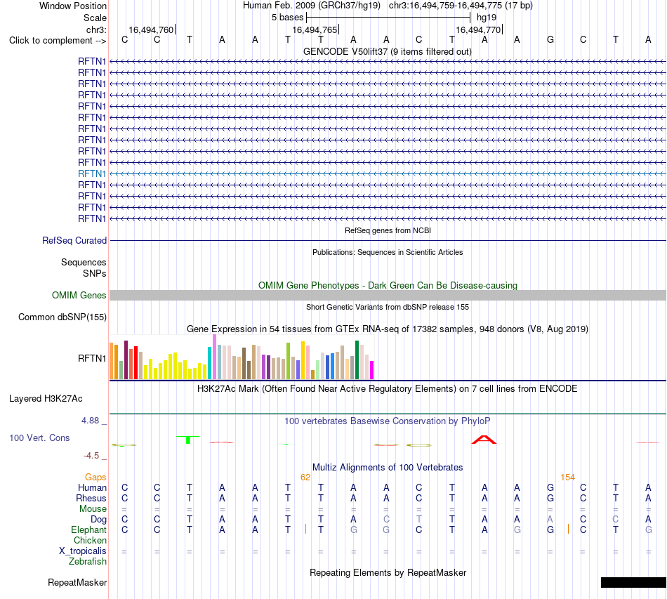Viewport: 667px width, 599px height.
Task: Click the 'Scale' track label
Action: [x=95, y=18]
